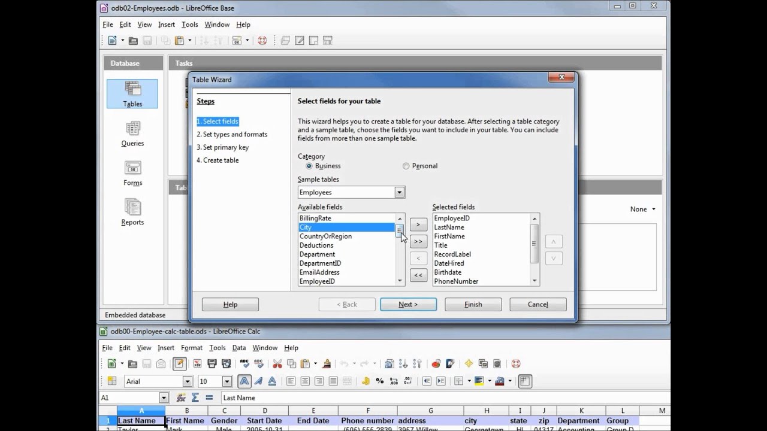Toggle Bold button in Calc toolbar
This screenshot has height=431, width=767.
point(244,381)
